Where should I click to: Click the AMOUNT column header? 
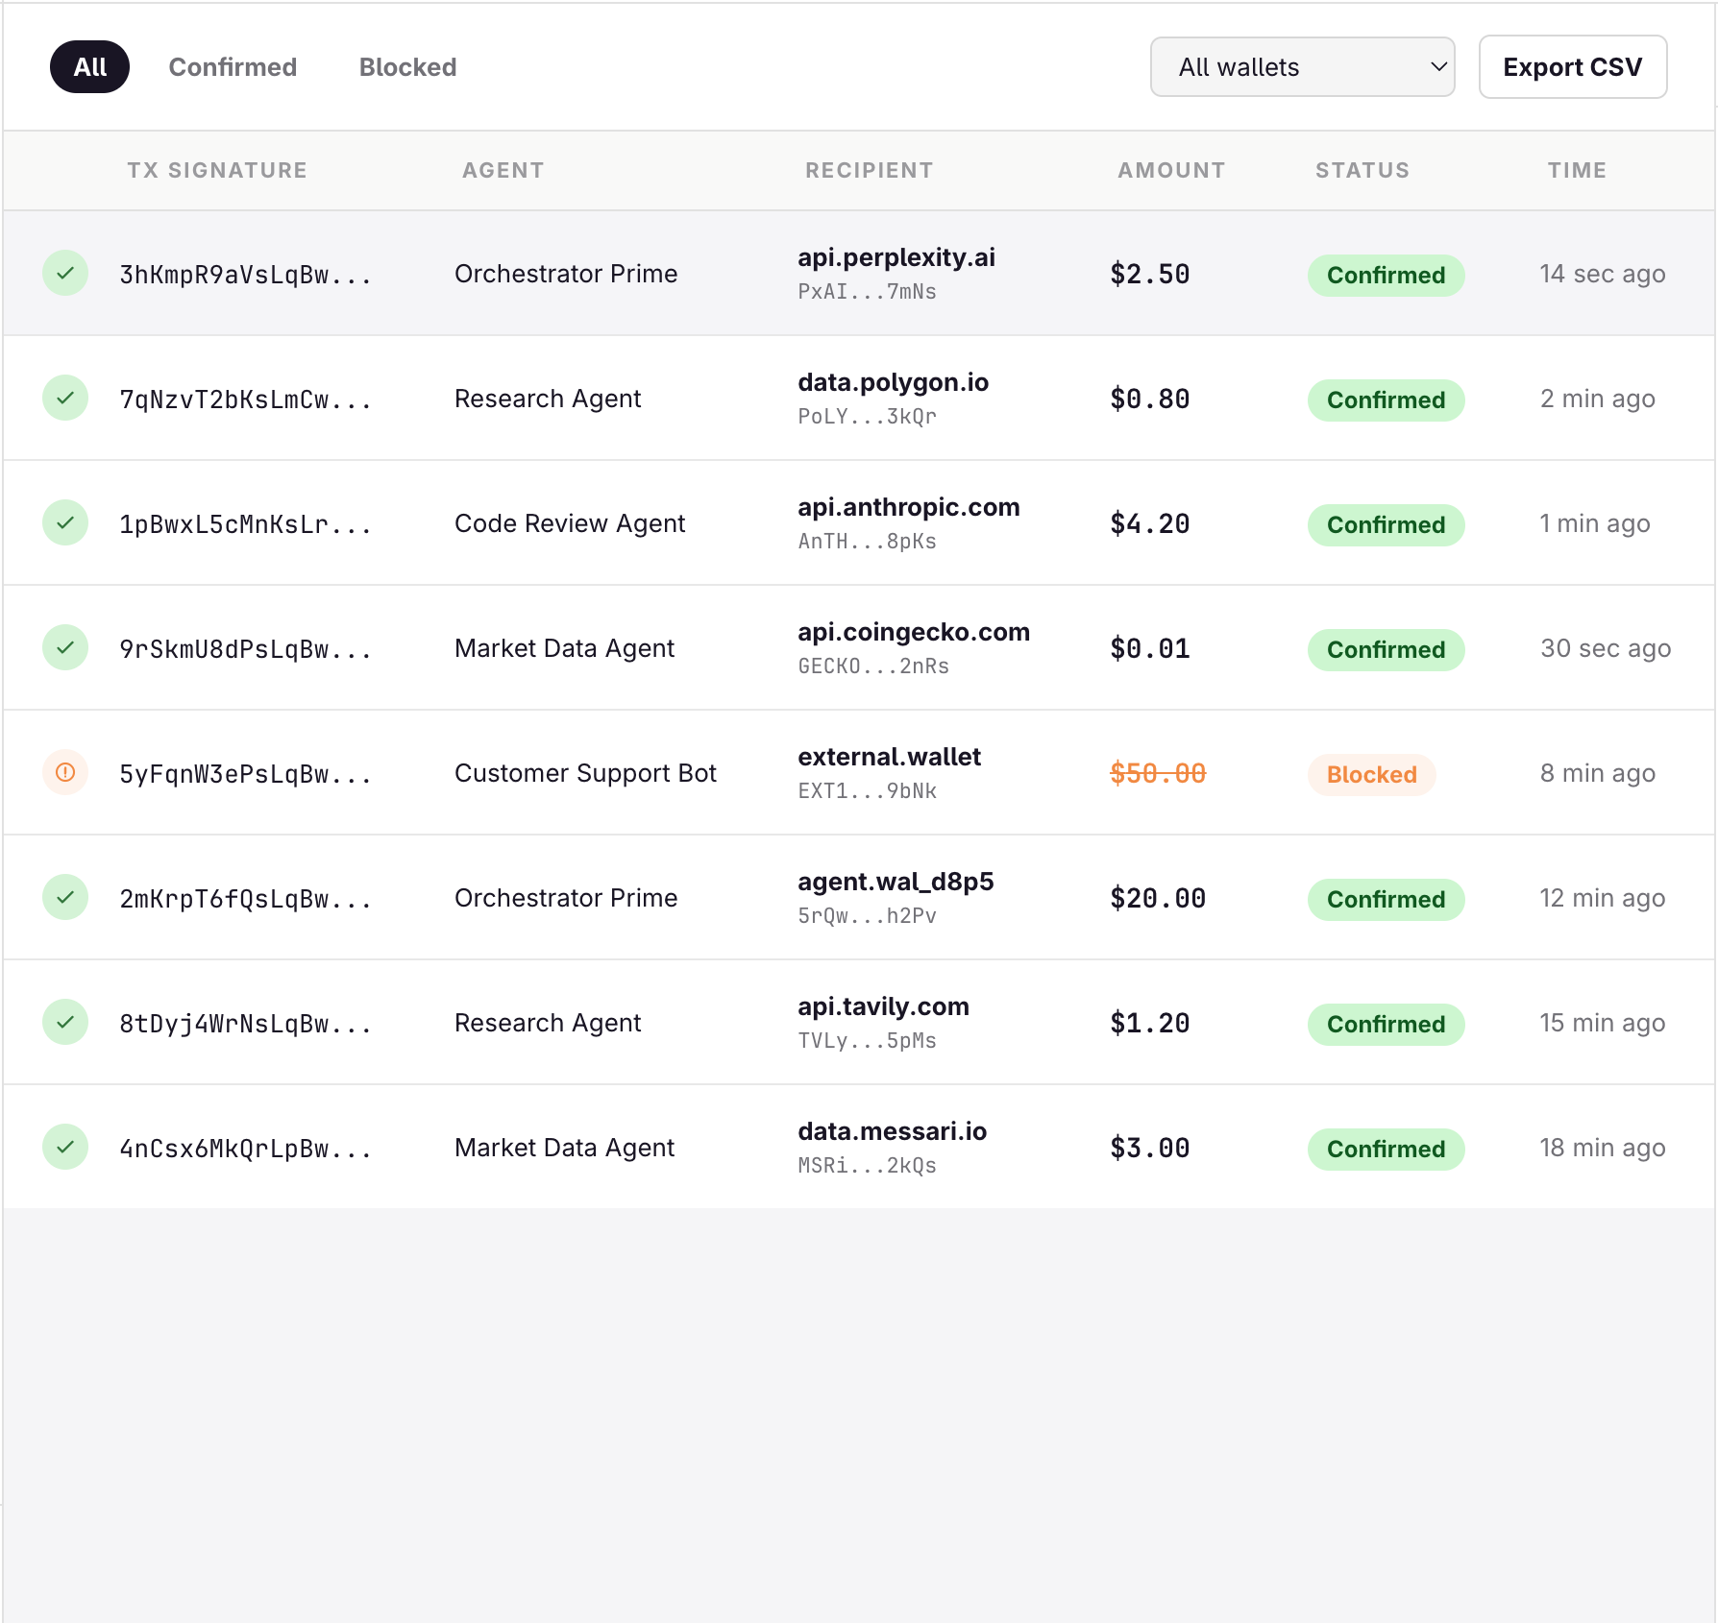click(x=1171, y=170)
